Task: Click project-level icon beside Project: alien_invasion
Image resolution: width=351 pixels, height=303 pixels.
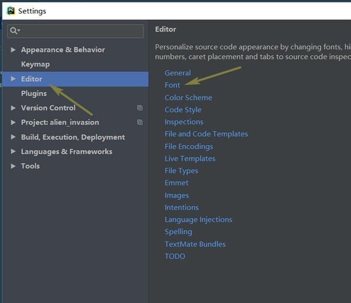Action: (x=140, y=122)
